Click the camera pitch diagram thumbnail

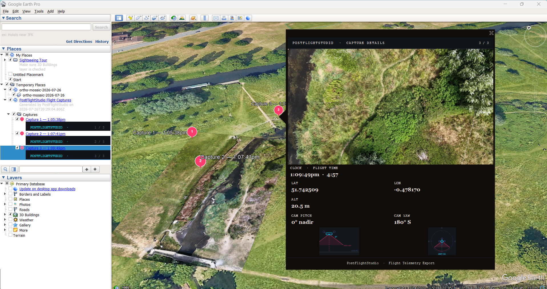[339, 241]
